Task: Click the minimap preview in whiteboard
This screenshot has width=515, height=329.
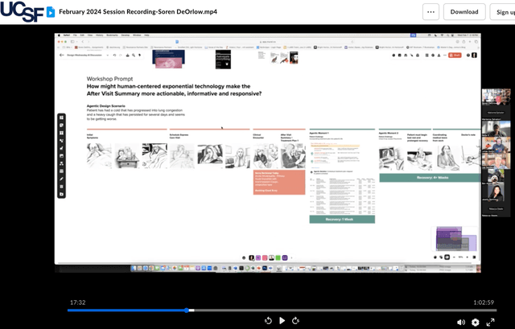Action: click(x=456, y=240)
